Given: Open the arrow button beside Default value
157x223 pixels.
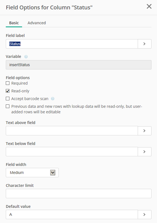Looking at the screenshot, I should [145, 214].
